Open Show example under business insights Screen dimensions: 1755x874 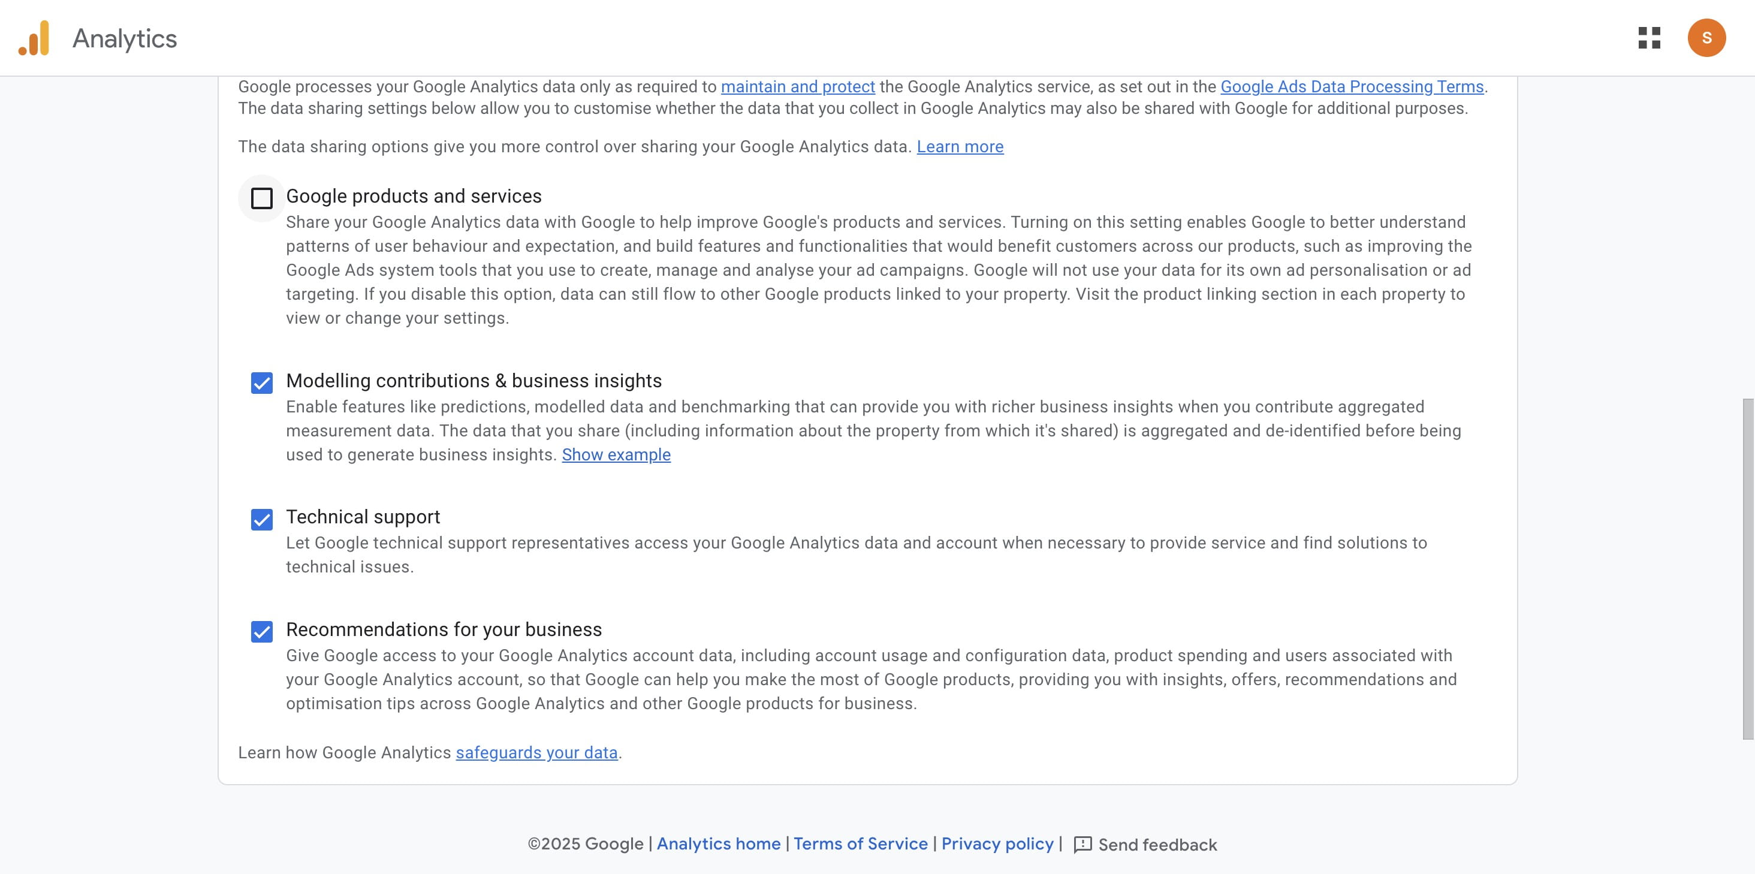pyautogui.click(x=616, y=454)
